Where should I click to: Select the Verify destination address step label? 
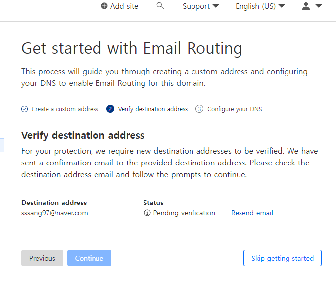tap(153, 109)
